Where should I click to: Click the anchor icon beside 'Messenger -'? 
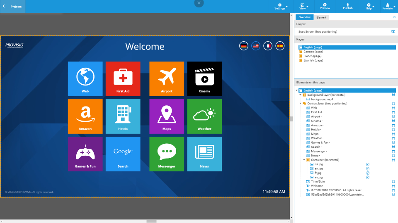click(x=393, y=151)
